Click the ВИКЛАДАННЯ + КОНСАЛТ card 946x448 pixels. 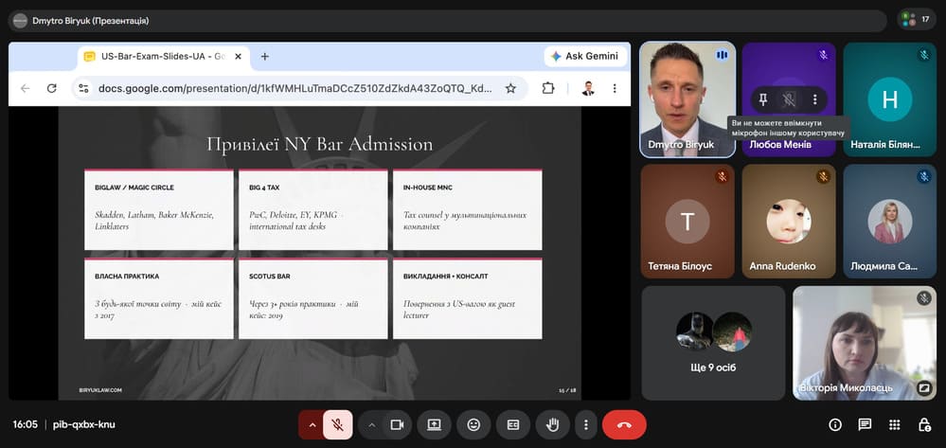(468, 298)
